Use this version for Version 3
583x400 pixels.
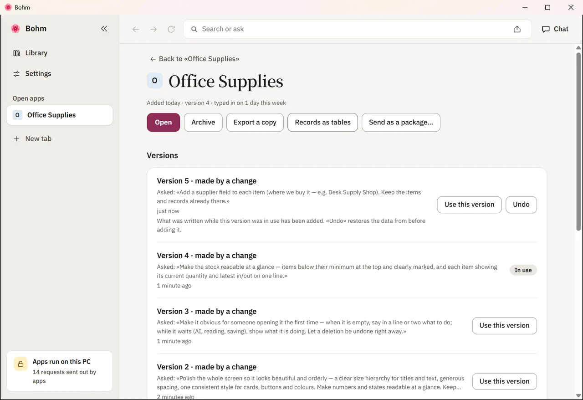pyautogui.click(x=505, y=326)
